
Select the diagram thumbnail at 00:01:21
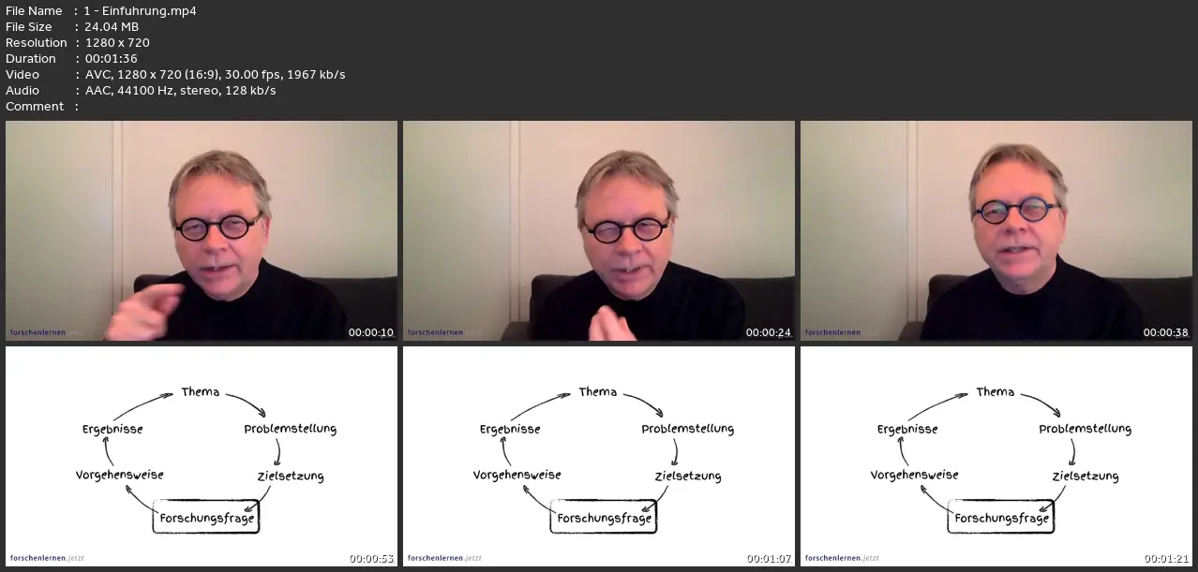(996, 457)
